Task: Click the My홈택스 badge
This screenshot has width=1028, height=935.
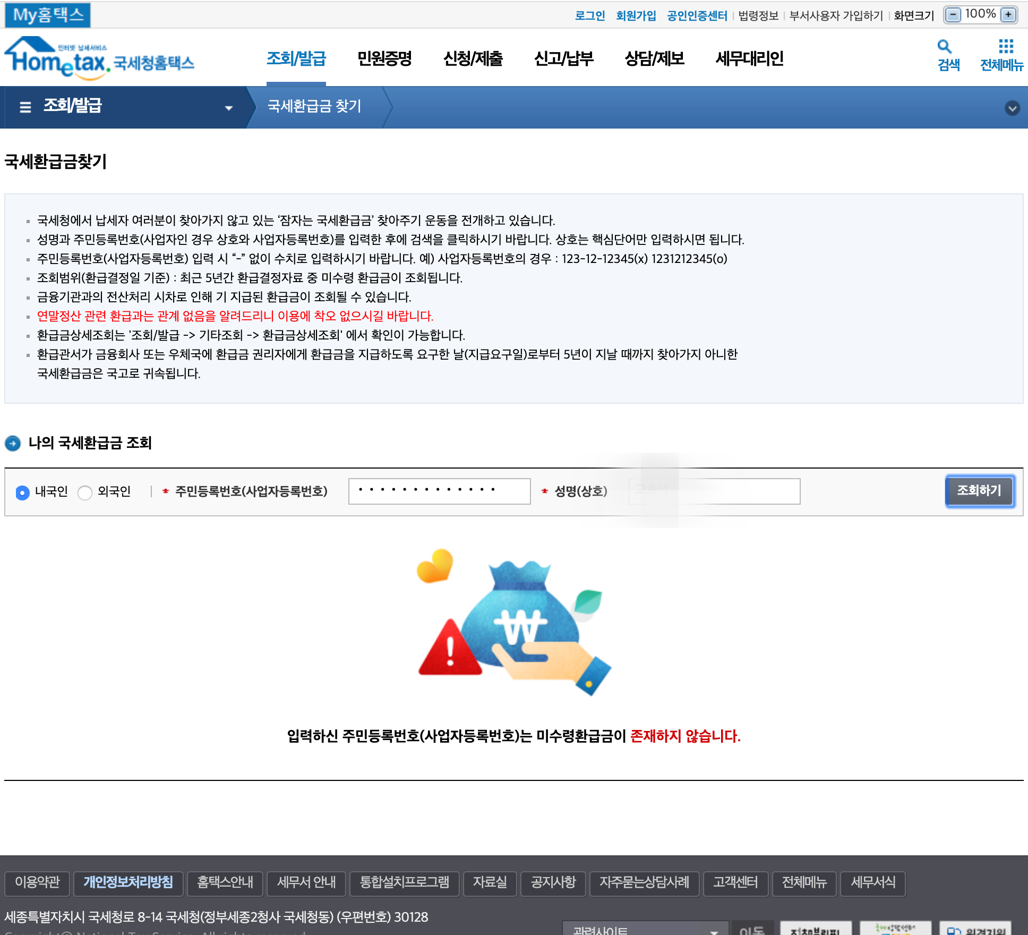Action: click(48, 15)
